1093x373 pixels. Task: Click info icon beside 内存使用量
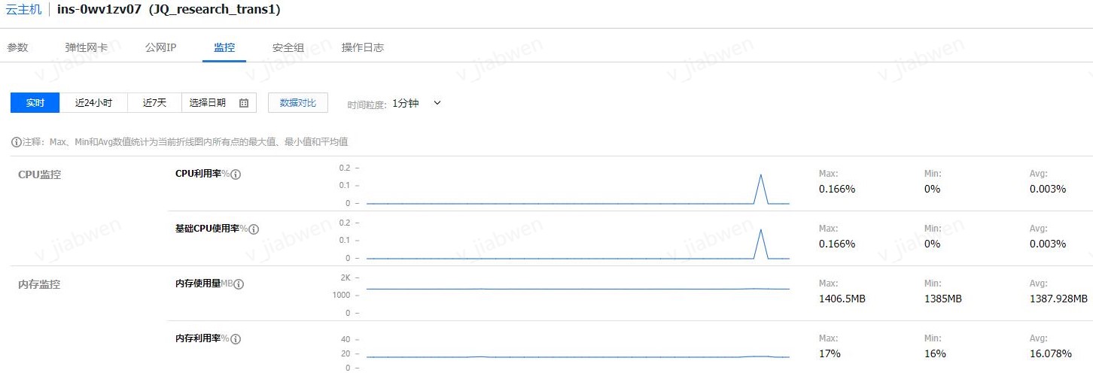pos(239,284)
